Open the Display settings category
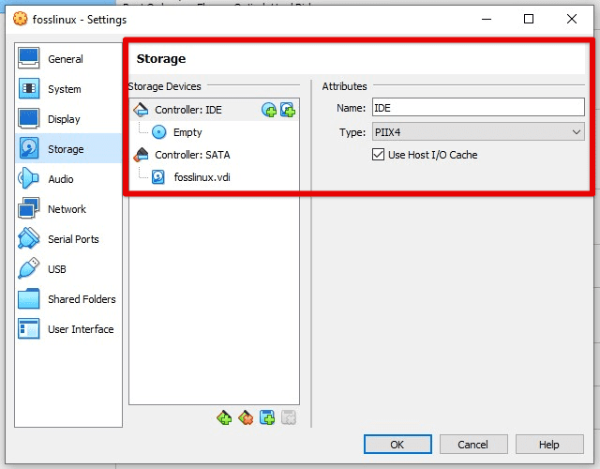Screen dimensions: 600x469 point(68,119)
